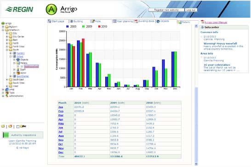Click the Admin box icon in tree

(18, 73)
